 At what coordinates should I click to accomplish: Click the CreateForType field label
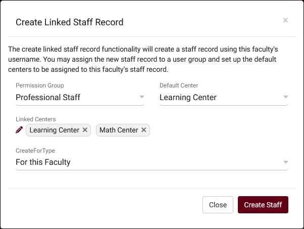(35, 151)
